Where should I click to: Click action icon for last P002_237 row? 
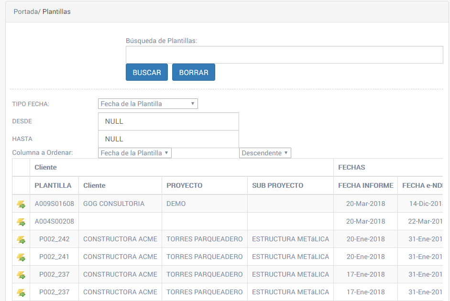(21, 292)
